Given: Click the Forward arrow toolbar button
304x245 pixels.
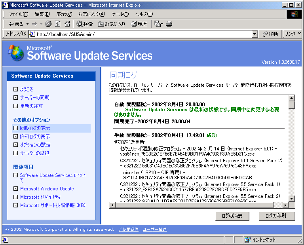Looking at the screenshot, I should (34, 24).
